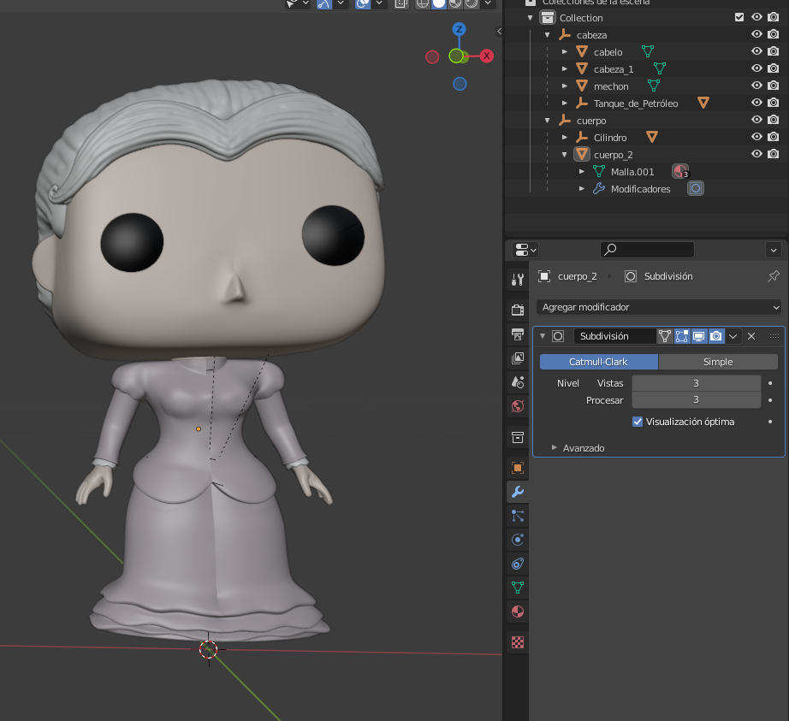Open Agregar modificador dropdown

click(x=659, y=307)
